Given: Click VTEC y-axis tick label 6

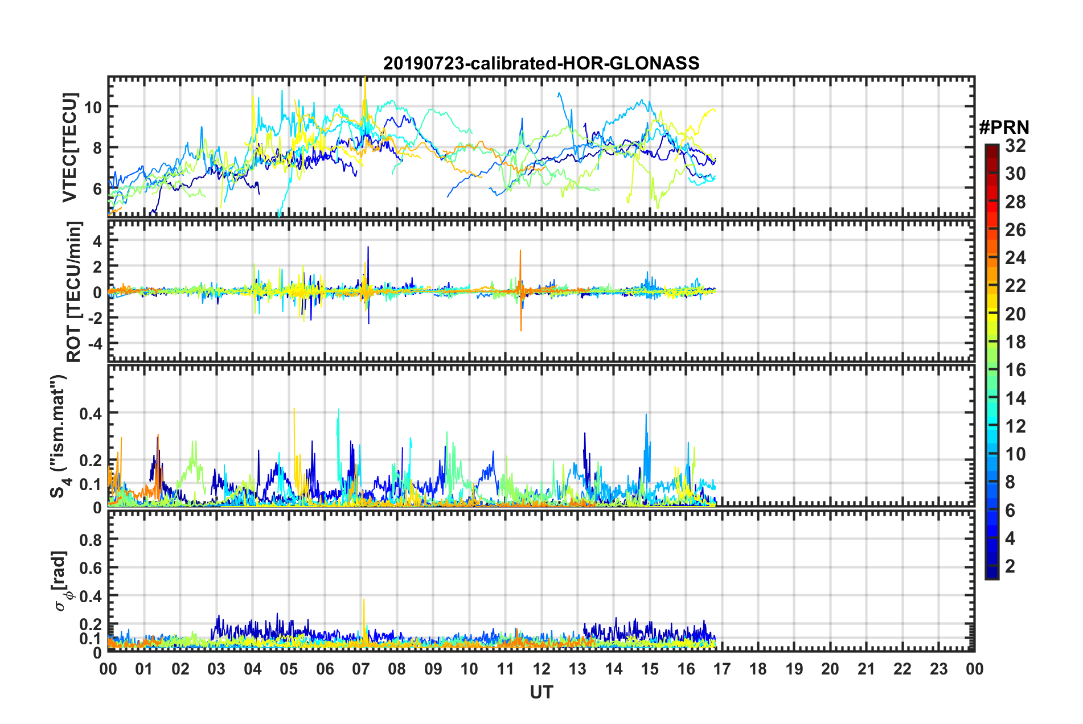Looking at the screenshot, I should coord(97,188).
